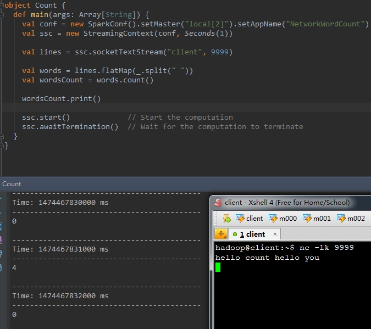Screen dimensions: 371x329
Task: Click the reconnect lightning icon in Xshell toolbar
Action: tap(226, 218)
